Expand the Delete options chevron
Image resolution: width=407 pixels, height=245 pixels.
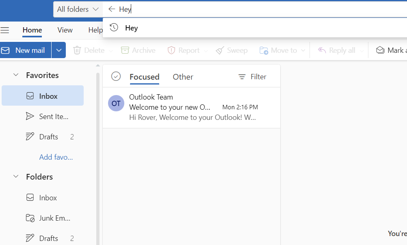pos(111,51)
